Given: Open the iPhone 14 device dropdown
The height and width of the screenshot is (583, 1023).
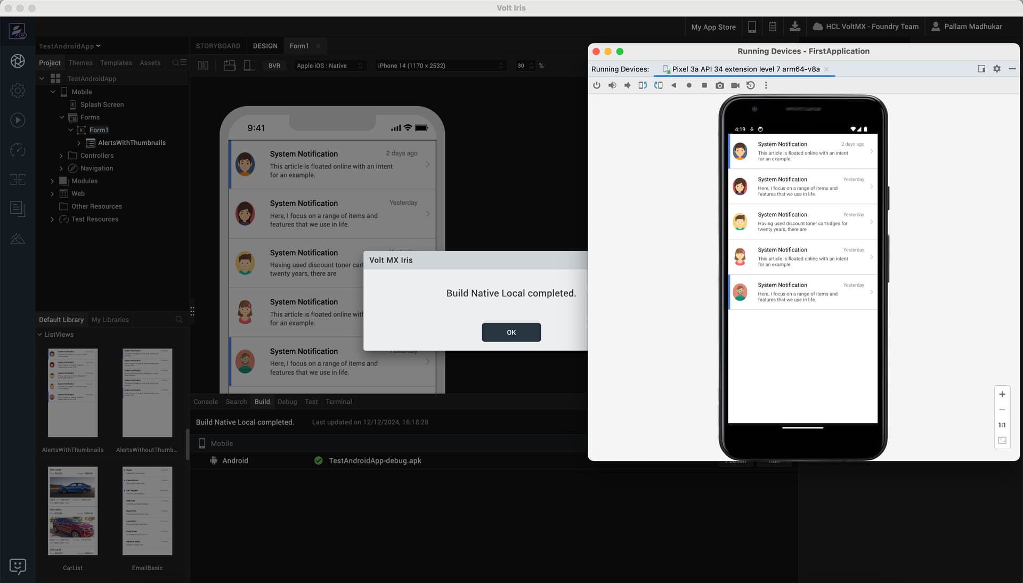Looking at the screenshot, I should (x=440, y=66).
